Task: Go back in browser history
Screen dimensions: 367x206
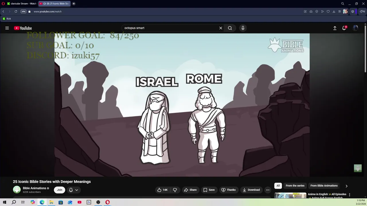Action: (x=3, y=11)
